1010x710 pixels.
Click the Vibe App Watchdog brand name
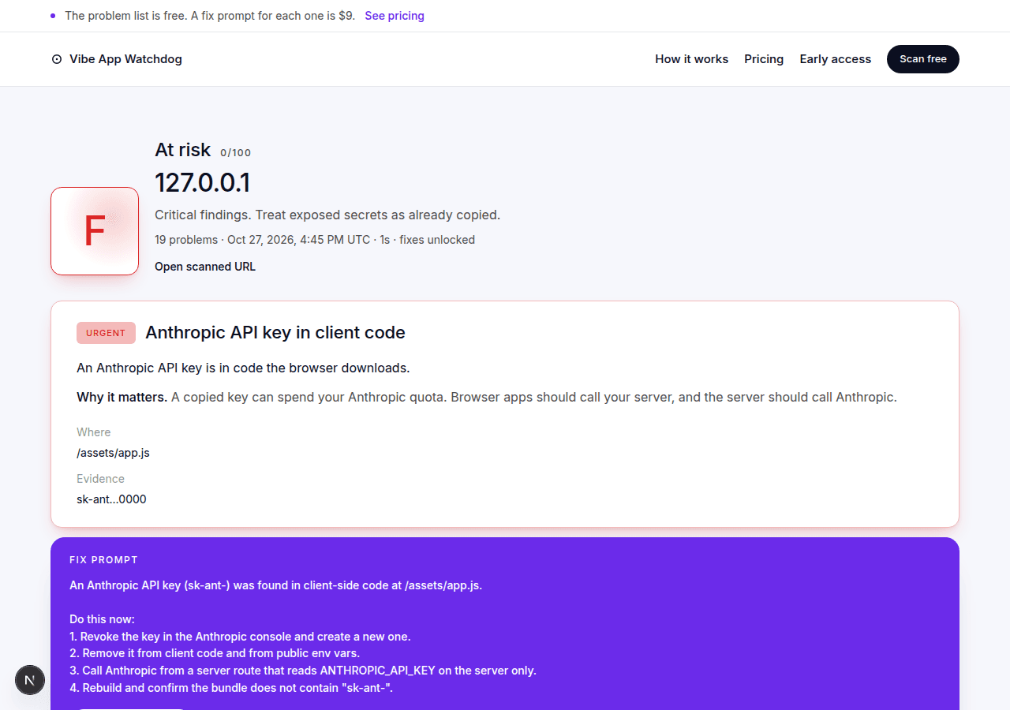(x=125, y=59)
